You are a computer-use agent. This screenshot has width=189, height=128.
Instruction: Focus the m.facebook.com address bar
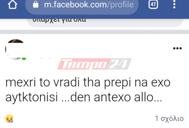[x=82, y=5]
